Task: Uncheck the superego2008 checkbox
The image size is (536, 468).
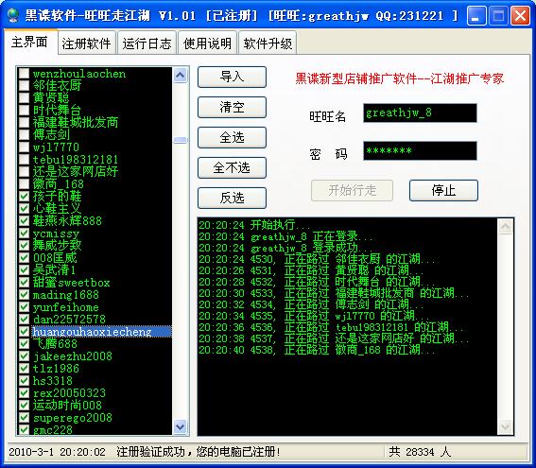Action: [x=24, y=417]
